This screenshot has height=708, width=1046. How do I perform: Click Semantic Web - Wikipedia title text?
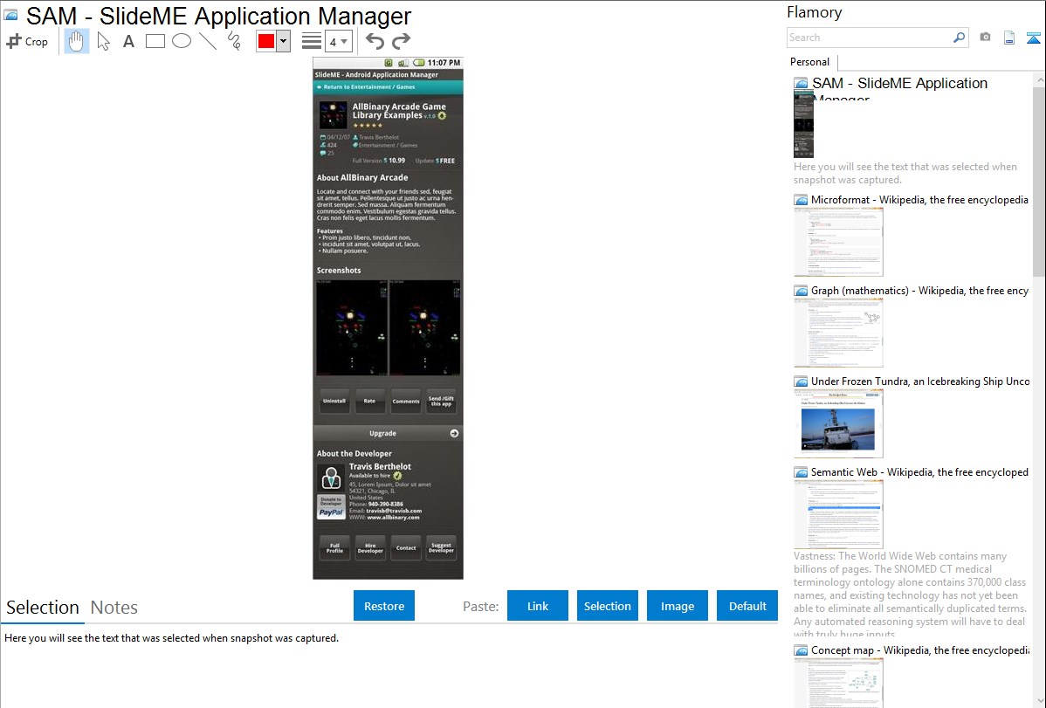tap(919, 471)
